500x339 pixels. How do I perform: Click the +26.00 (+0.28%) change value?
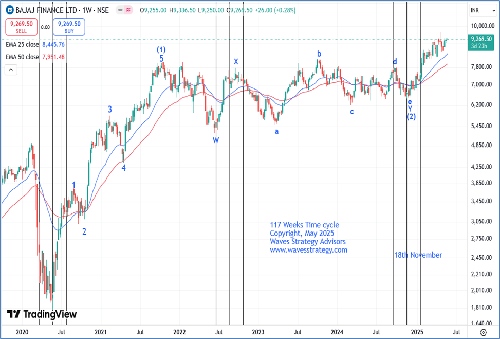click(x=275, y=10)
